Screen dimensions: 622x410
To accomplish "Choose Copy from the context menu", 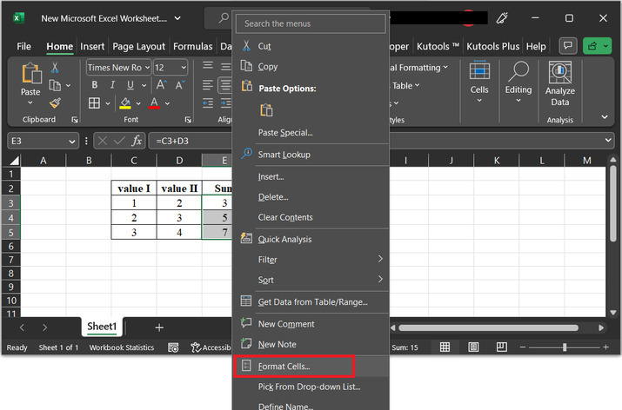I will point(311,67).
